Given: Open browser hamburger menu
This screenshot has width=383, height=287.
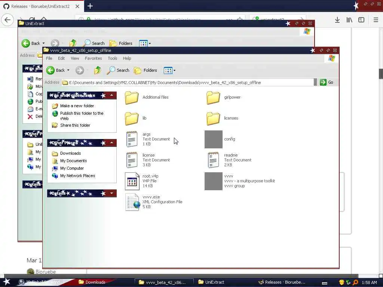Looking at the screenshot, I should point(376,20).
